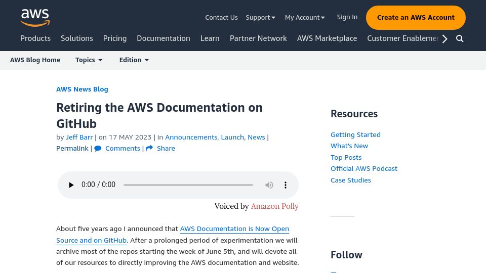
Task: Open Case Studies resource link
Action: click(x=350, y=180)
